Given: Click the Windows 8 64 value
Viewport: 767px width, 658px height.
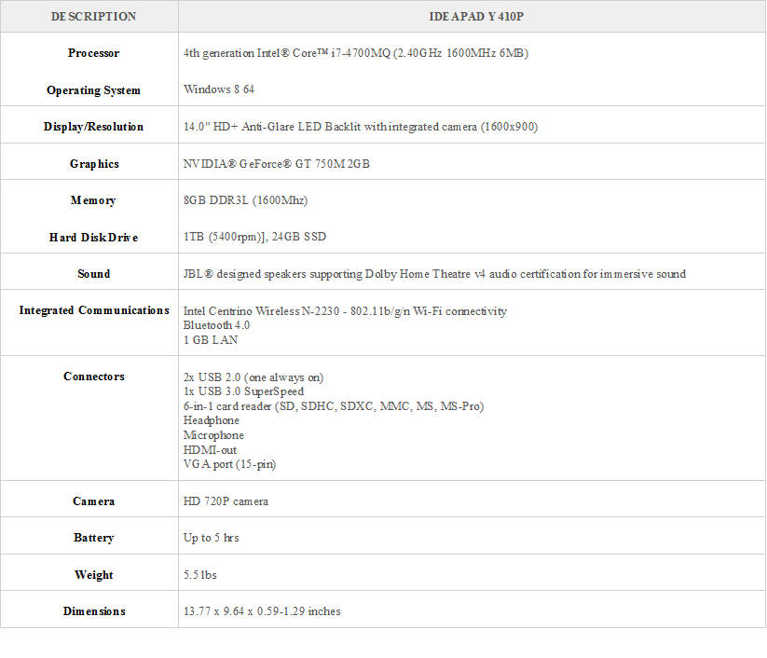Looking at the screenshot, I should (x=218, y=90).
